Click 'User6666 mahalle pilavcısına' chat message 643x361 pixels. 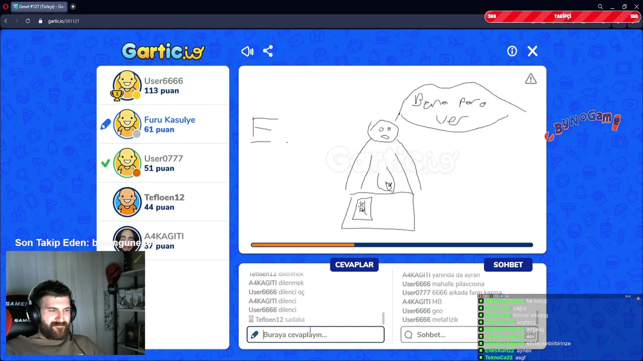(443, 284)
